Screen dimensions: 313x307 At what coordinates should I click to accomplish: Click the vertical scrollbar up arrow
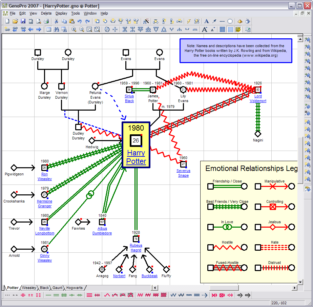[300, 39]
